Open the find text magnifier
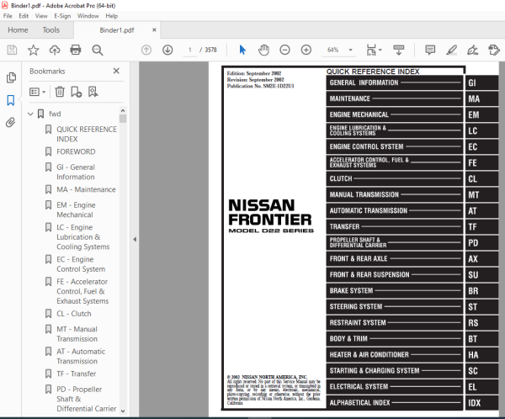The image size is (505, 419). tap(98, 50)
